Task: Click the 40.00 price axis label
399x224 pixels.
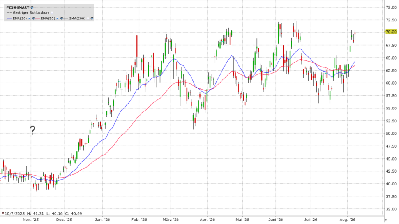Action: (x=391, y=184)
